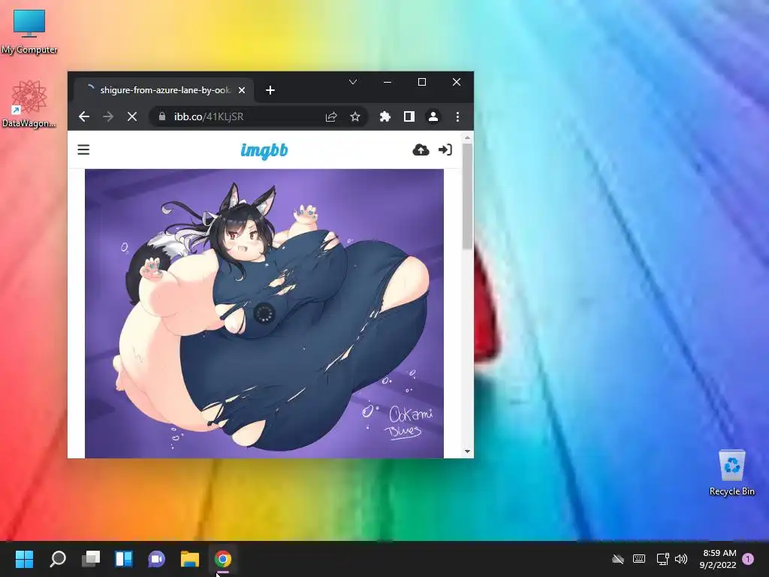769x577 pixels.
Task: Open the imgbb hamburger menu
Action: [x=83, y=150]
